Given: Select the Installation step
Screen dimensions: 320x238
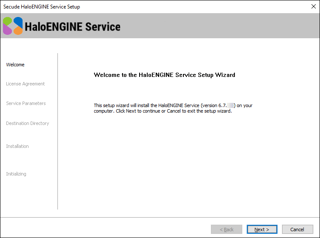Looking at the screenshot, I should (x=17, y=146).
